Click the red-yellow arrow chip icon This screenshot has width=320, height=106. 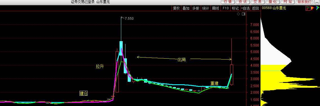(x=313, y=8)
